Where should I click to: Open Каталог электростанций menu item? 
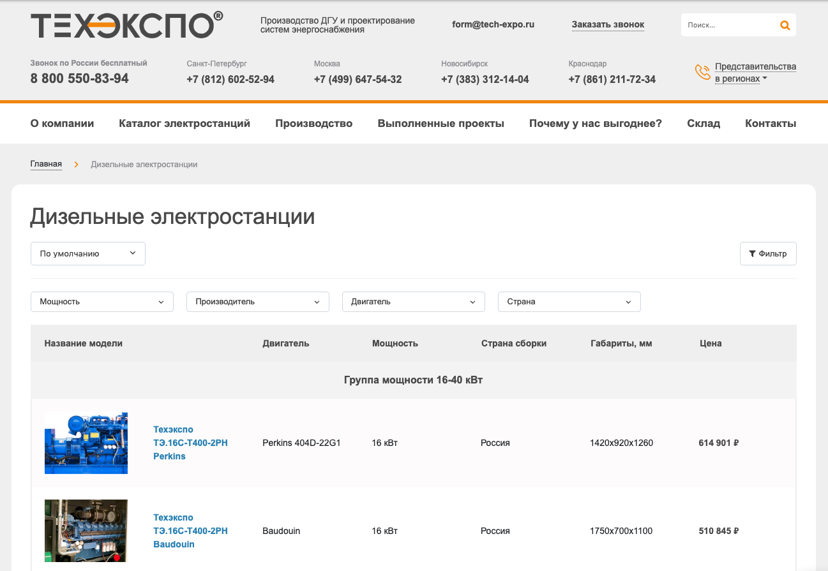(x=184, y=124)
